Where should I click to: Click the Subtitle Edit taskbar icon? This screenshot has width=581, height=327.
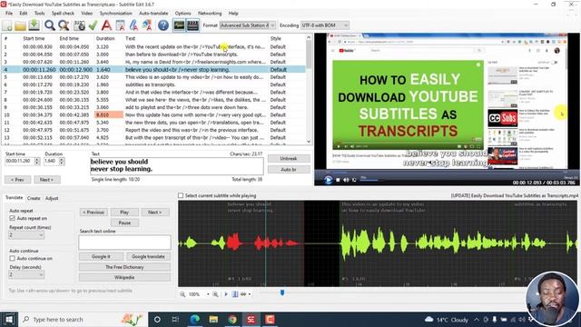[251, 319]
